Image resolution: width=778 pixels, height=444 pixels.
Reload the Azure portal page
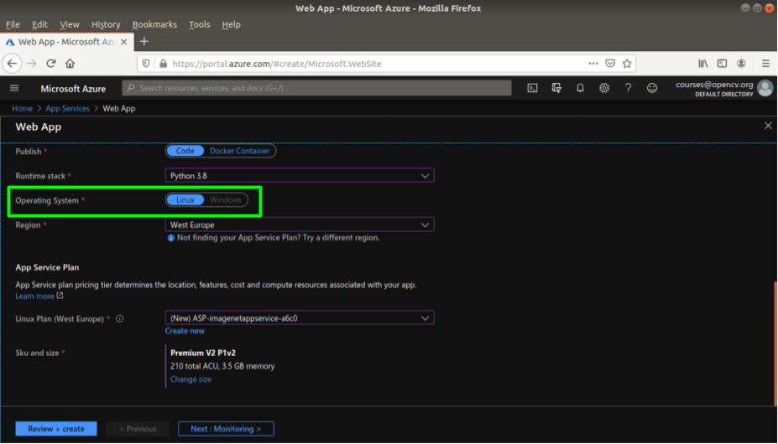[x=50, y=64]
